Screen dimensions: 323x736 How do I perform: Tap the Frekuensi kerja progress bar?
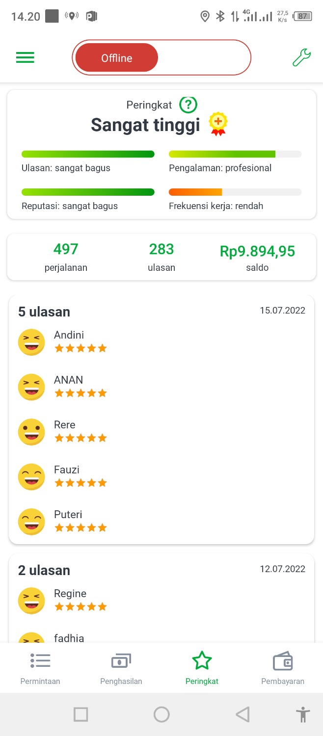pyautogui.click(x=235, y=192)
